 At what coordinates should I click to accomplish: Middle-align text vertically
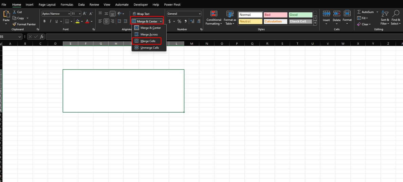(x=106, y=14)
